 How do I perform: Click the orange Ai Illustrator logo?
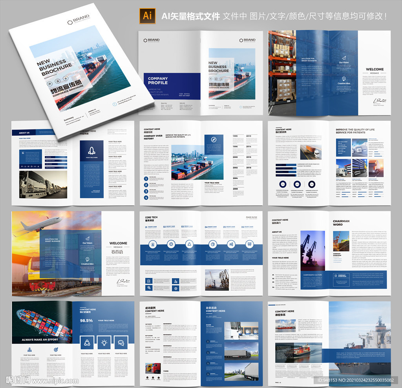click(148, 16)
